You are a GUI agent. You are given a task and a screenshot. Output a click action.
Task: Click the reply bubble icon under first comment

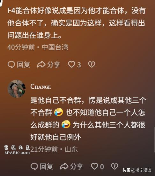[11, 65]
